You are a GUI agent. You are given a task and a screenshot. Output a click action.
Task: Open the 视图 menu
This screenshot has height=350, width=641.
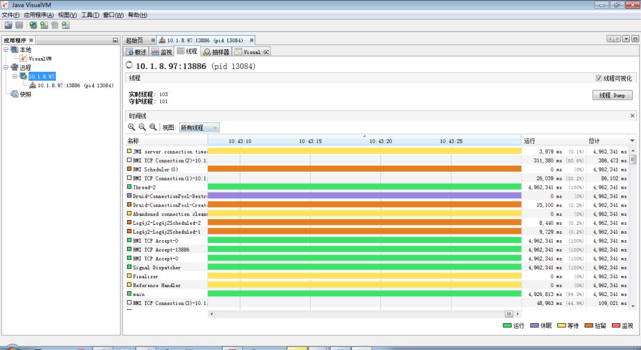point(67,15)
